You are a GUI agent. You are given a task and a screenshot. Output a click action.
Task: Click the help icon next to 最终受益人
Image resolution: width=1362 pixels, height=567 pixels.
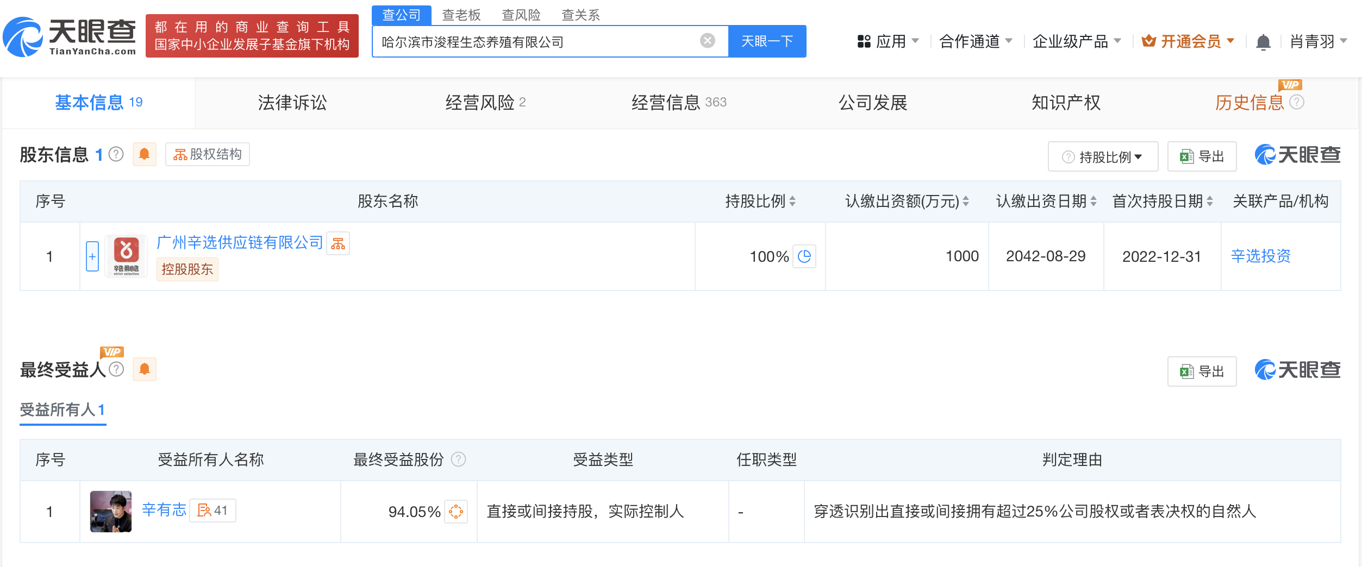click(116, 369)
